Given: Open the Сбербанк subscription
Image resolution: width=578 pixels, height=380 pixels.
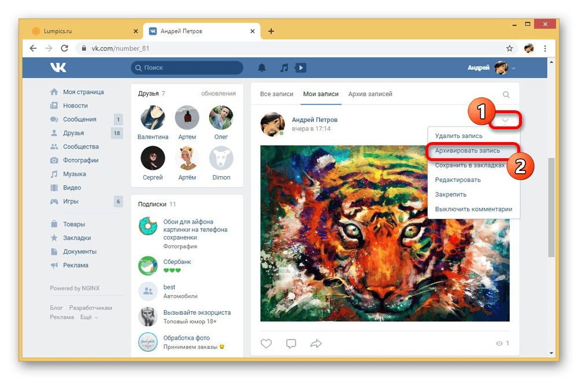Looking at the screenshot, I should pyautogui.click(x=177, y=262).
